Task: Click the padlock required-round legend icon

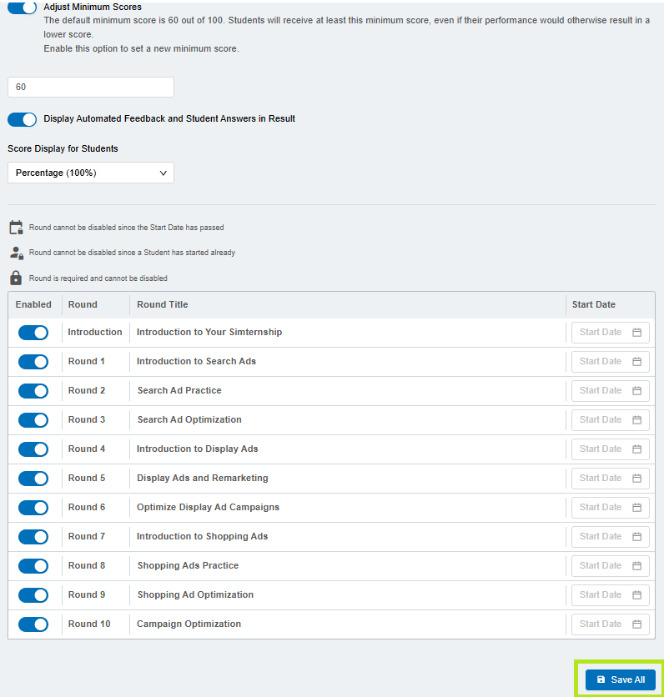Action: pyautogui.click(x=16, y=278)
